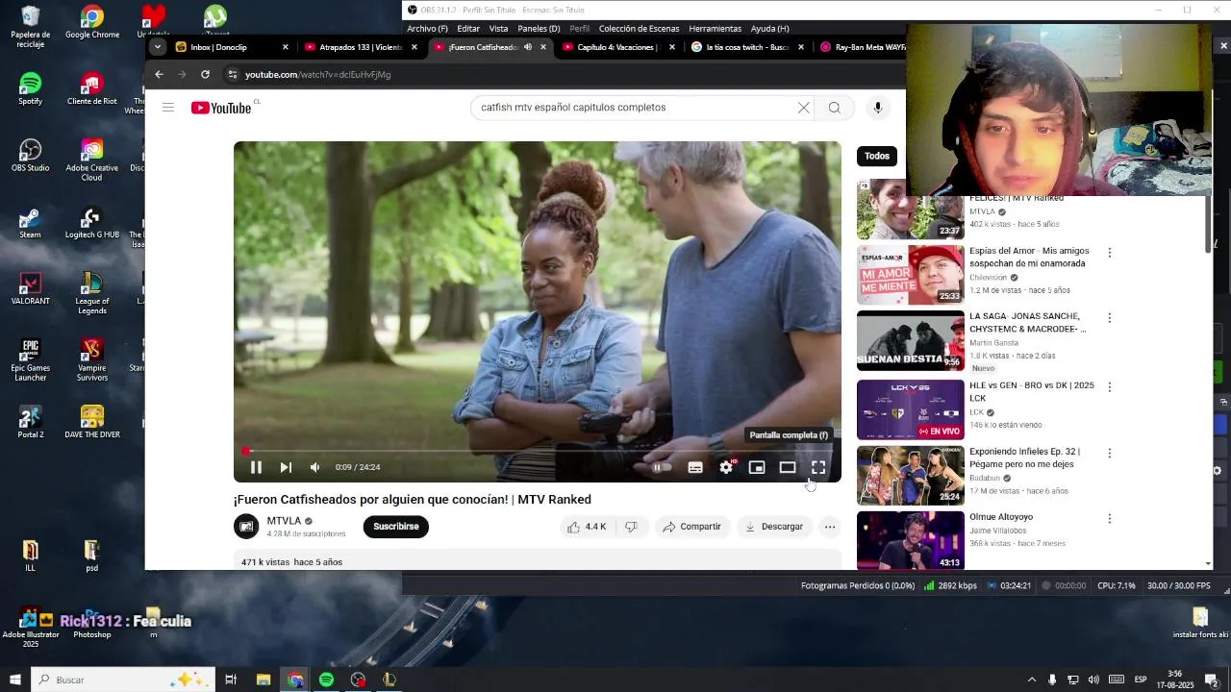
Task: View site information icon in address bar
Action: 232,74
